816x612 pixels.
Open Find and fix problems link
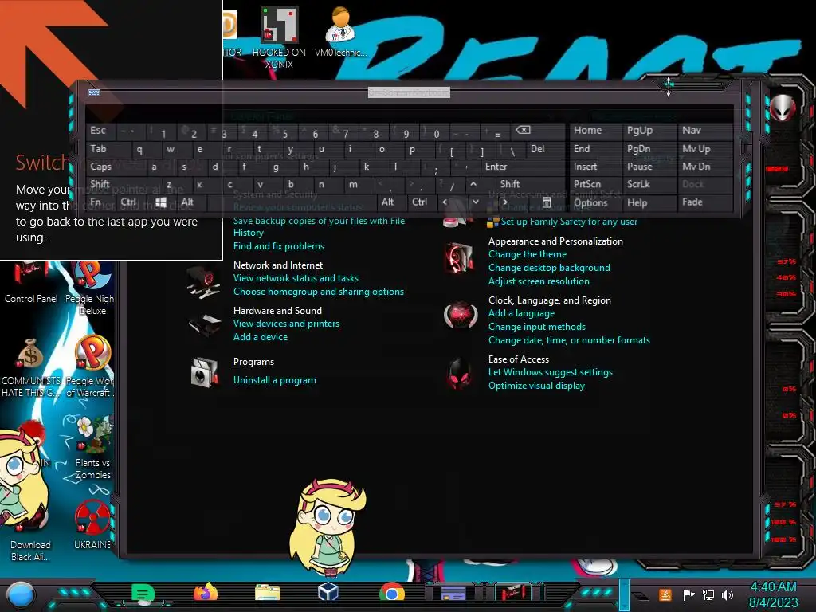pyautogui.click(x=278, y=246)
